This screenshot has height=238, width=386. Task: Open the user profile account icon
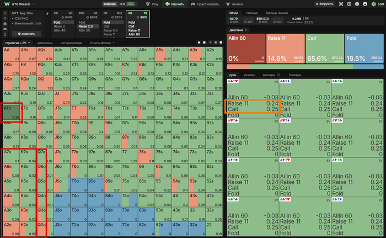click(365, 4)
